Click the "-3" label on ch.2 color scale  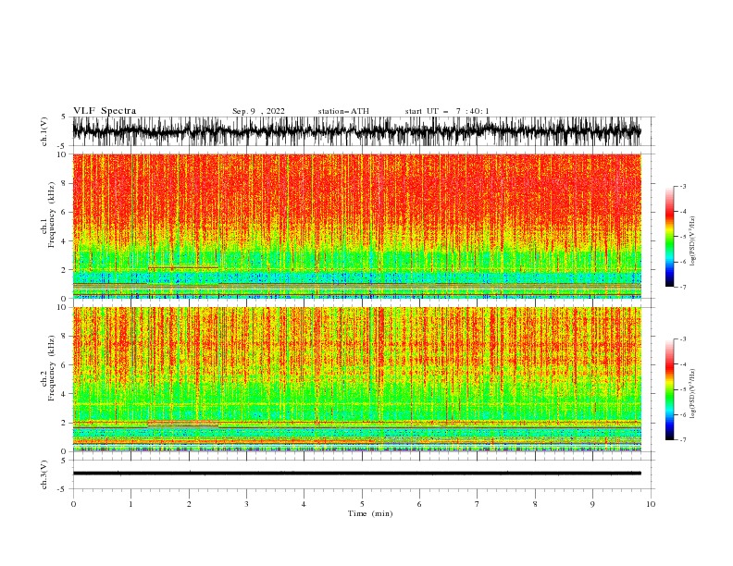pos(682,339)
